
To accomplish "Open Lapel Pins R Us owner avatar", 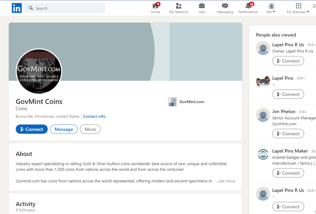I will (263, 48).
